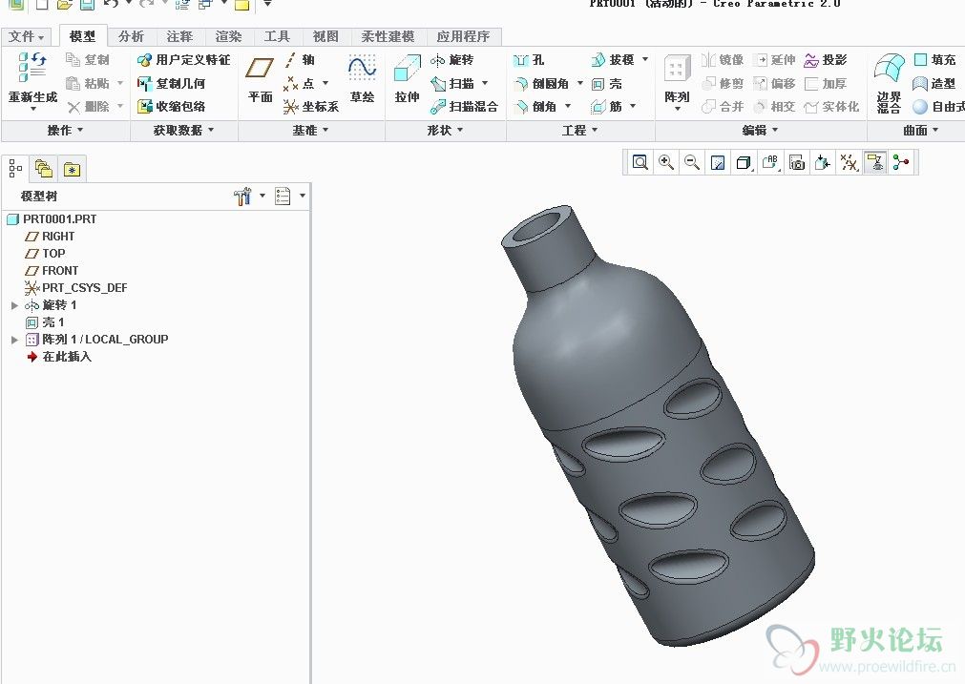Click the Zoom In icon
The width and height of the screenshot is (965, 684).
(666, 162)
